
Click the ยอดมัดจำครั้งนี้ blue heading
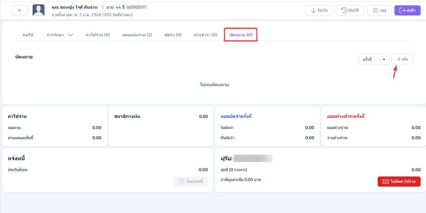click(236, 116)
